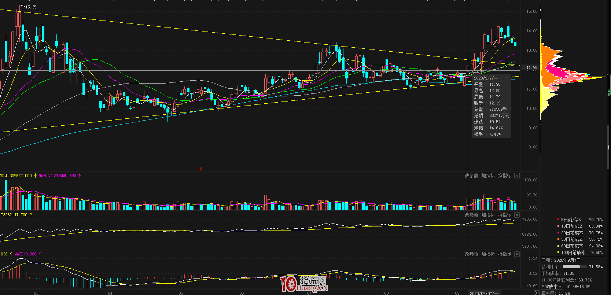Click the 03 month marker on time axis
This screenshot has width=611, height=295.
coord(36,293)
